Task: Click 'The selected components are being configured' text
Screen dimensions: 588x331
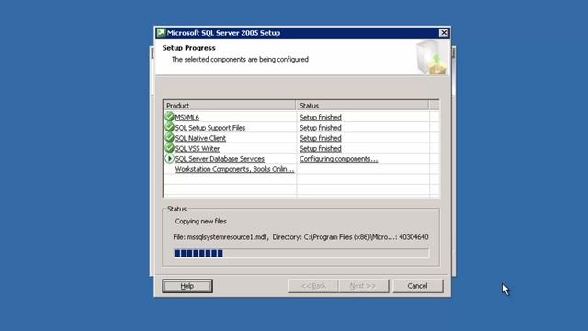Action: tap(240, 59)
